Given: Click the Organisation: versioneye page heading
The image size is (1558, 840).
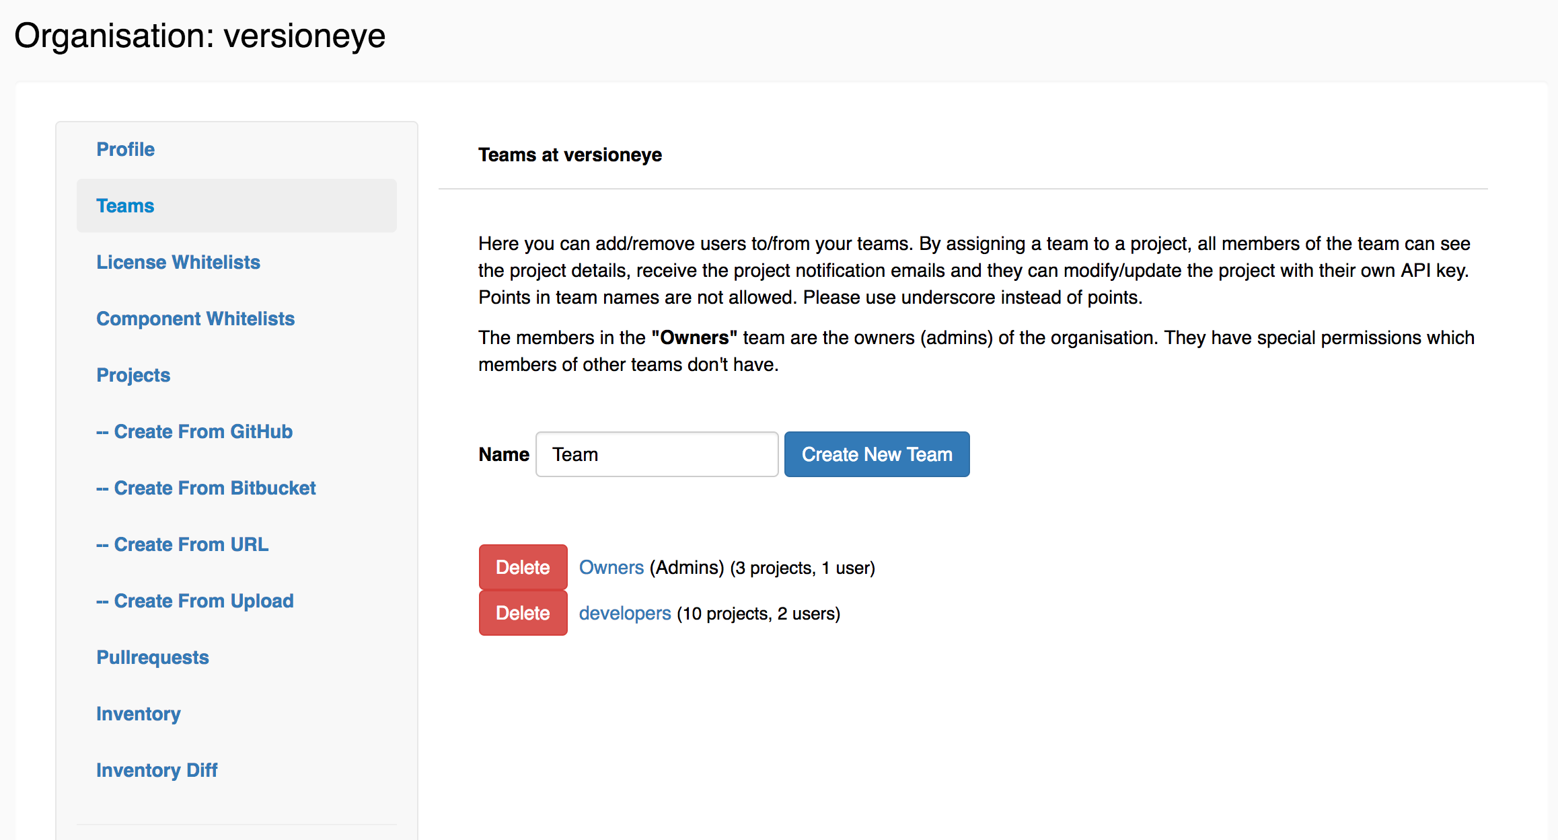Looking at the screenshot, I should tap(200, 35).
